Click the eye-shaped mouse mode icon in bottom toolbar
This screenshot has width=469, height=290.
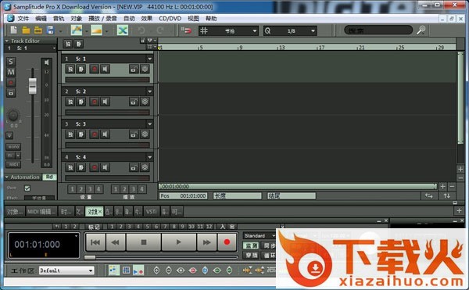click(x=181, y=270)
